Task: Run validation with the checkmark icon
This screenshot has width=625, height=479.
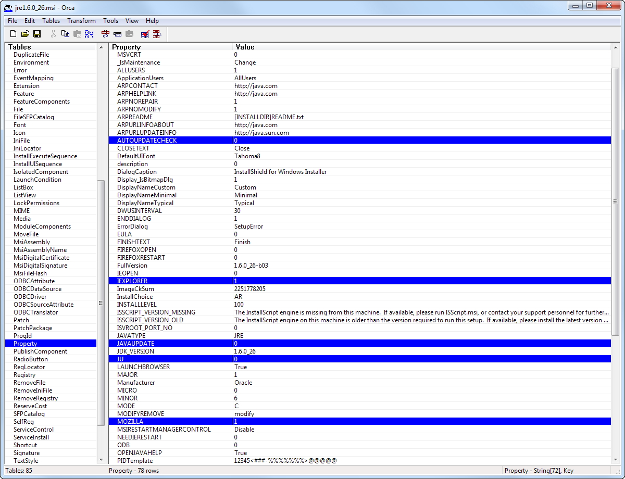Action: [x=145, y=34]
